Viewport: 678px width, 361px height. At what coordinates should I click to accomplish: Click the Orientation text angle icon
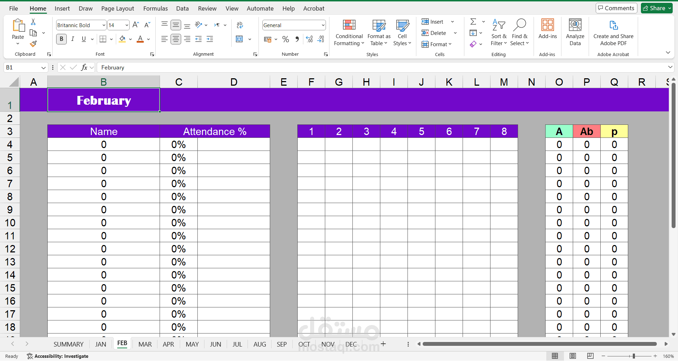[198, 25]
